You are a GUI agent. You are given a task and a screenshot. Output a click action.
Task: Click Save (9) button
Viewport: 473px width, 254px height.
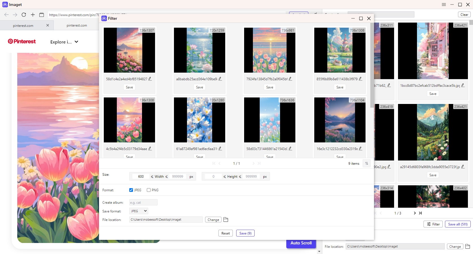click(245, 233)
